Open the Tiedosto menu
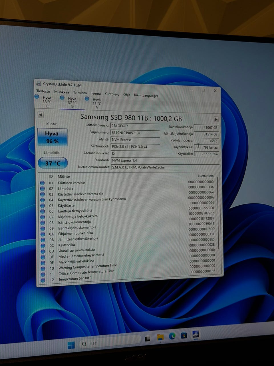Viewport: 274px width, 366px height. 43,91
